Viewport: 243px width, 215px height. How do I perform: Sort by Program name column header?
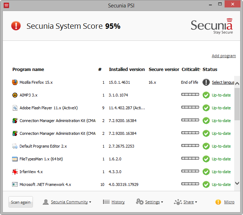28,70
